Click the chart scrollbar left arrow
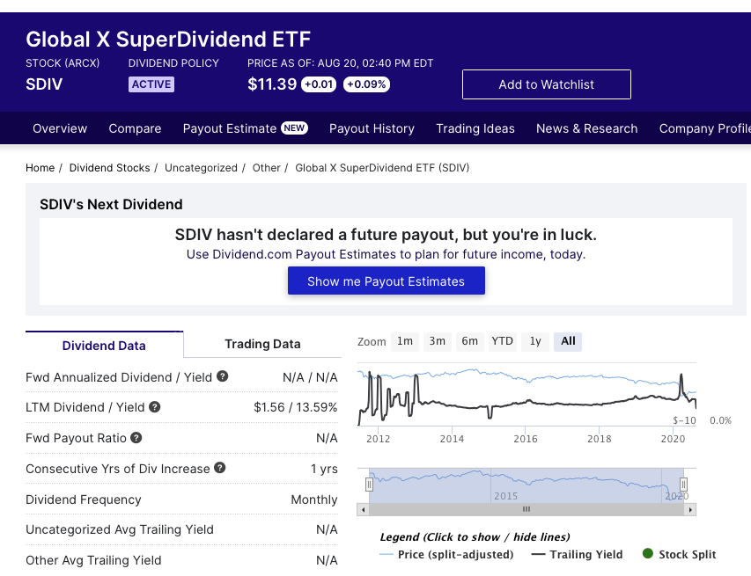 point(363,509)
